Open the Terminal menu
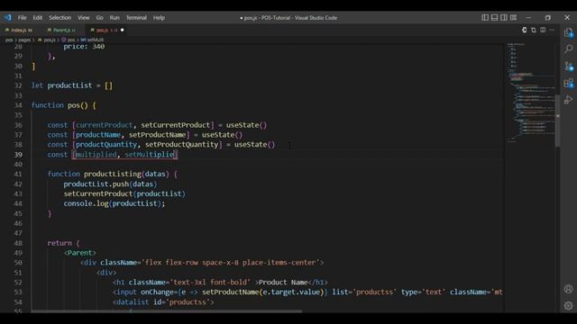Screen dimensions: 577x324 tap(136, 18)
